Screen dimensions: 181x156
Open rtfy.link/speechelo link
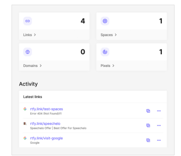click(45, 123)
